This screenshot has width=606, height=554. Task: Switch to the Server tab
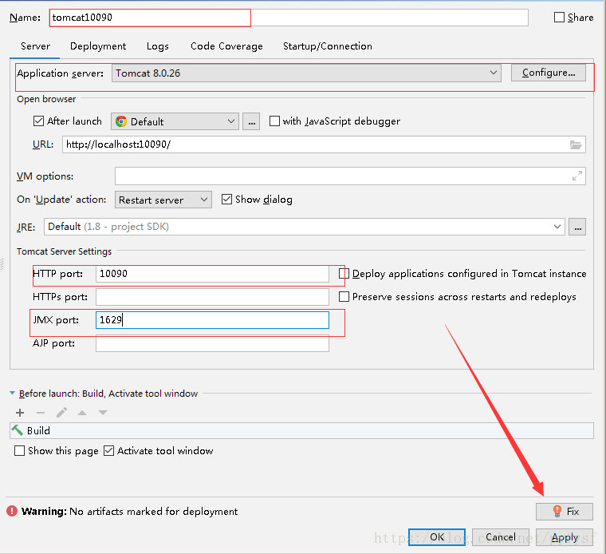(35, 46)
